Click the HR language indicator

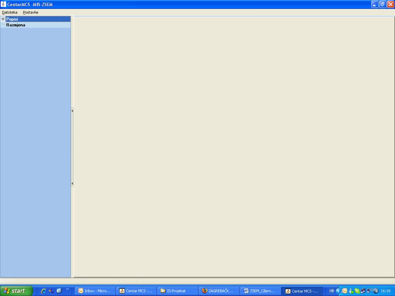tap(331, 291)
